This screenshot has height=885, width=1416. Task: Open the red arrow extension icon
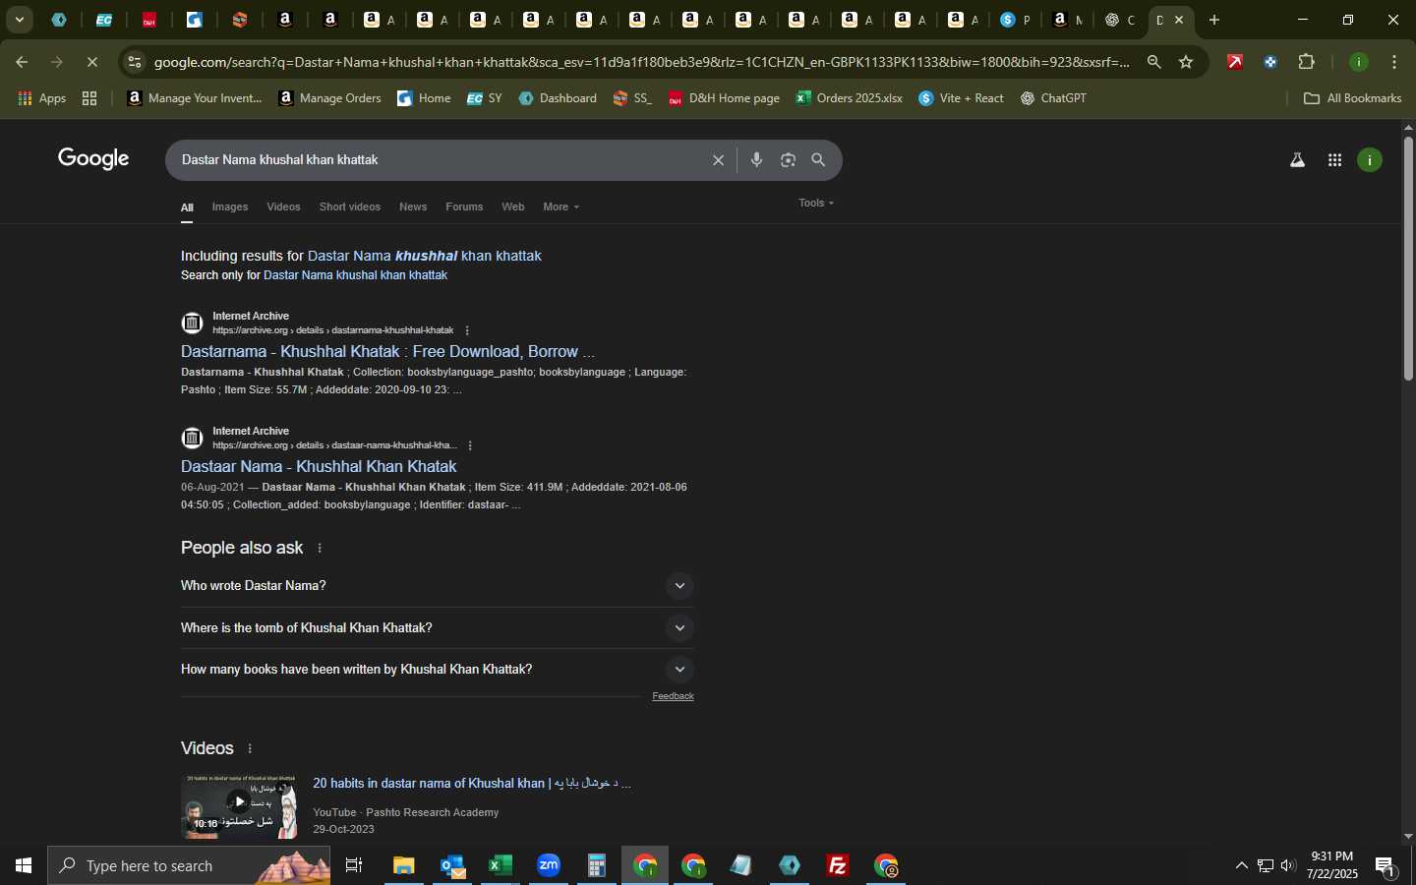coord(1235,62)
